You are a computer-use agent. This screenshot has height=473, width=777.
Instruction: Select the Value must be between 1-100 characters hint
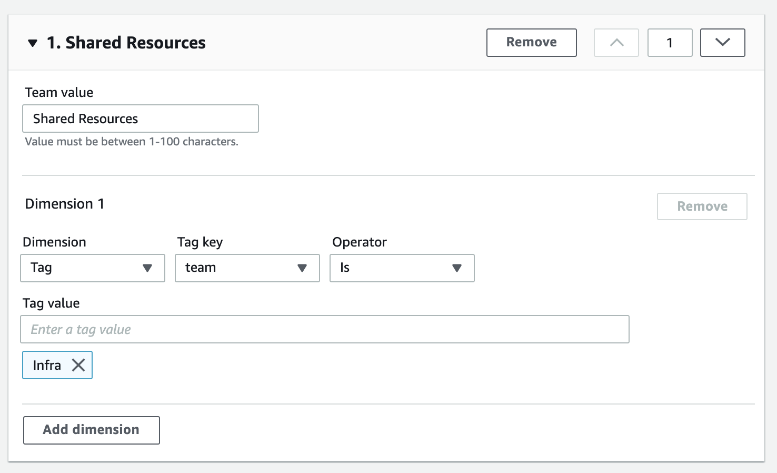(x=132, y=142)
